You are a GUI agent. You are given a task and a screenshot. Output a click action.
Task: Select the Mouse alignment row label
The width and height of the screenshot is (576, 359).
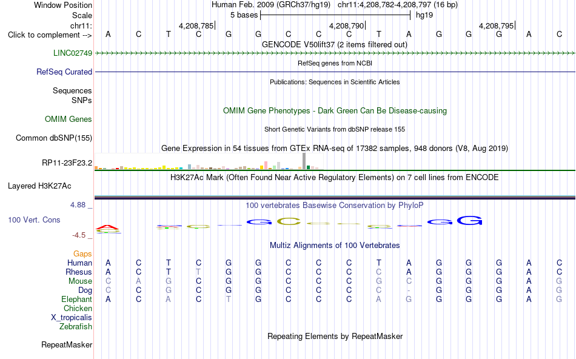pos(81,281)
